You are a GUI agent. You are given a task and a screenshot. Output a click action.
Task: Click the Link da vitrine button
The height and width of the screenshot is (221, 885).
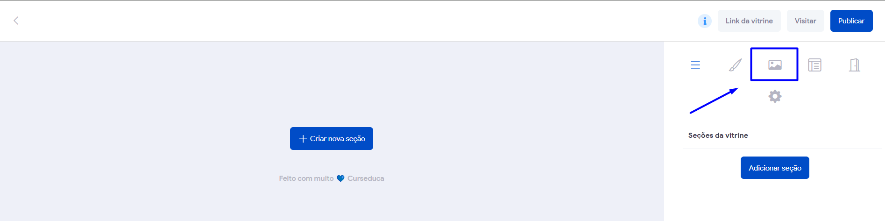[749, 21]
